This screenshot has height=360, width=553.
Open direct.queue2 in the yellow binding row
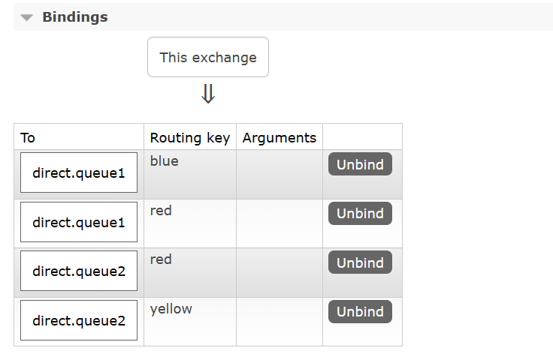point(79,320)
